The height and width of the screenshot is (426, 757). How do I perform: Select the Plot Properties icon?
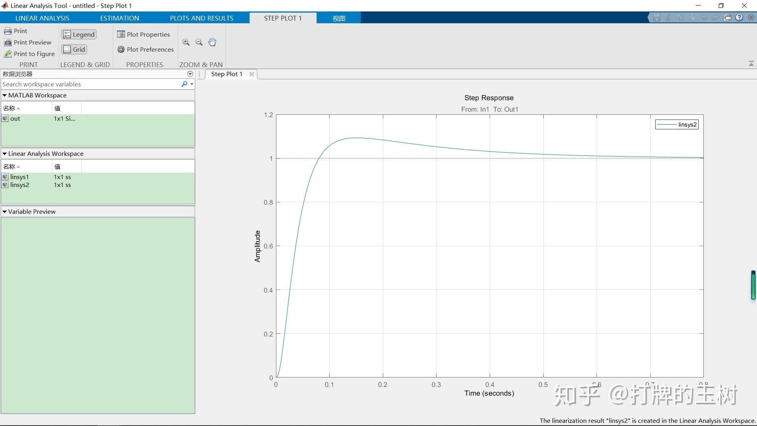[121, 34]
